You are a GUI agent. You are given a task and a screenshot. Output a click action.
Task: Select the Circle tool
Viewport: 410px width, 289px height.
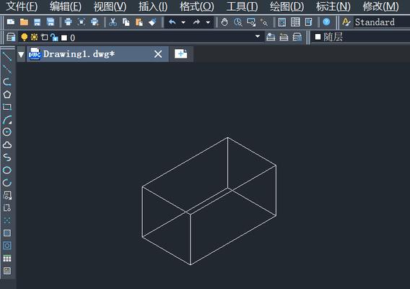(x=7, y=132)
